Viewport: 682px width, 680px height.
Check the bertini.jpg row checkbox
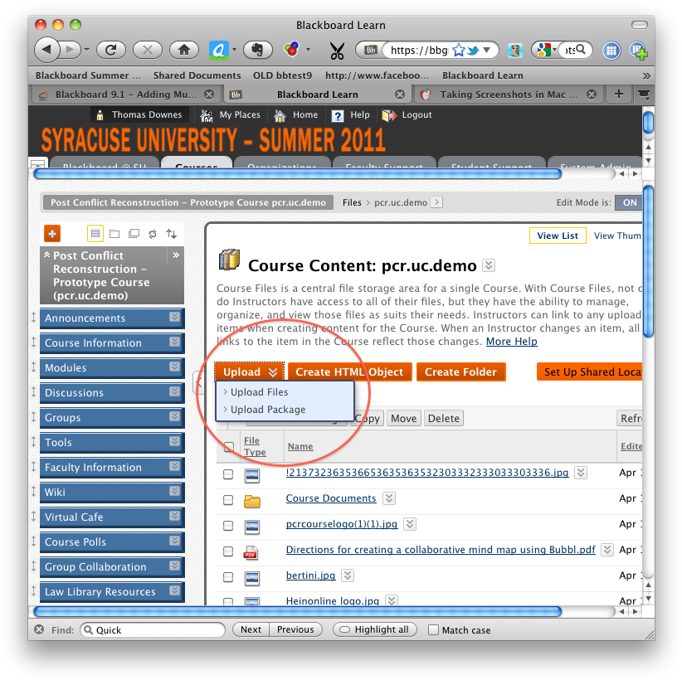(x=228, y=577)
